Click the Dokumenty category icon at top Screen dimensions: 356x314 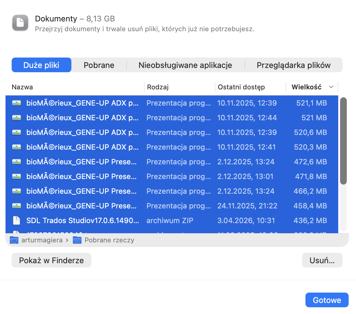click(x=20, y=23)
